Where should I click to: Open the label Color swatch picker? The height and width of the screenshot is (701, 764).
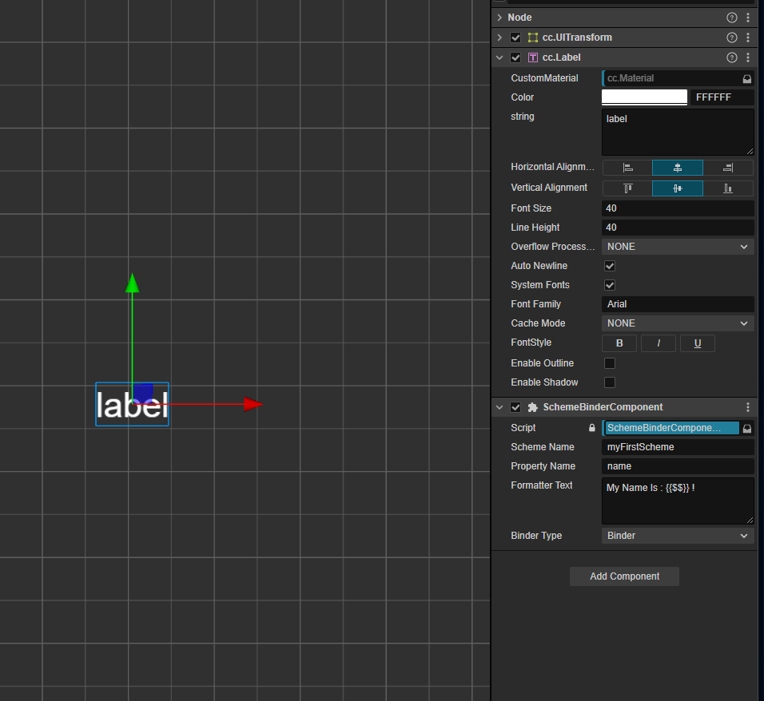pos(644,97)
